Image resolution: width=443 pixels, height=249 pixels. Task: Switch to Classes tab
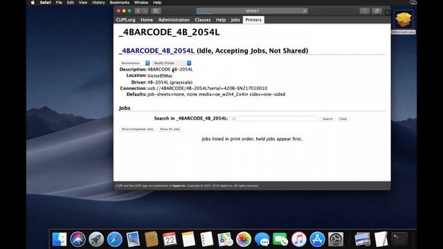(x=203, y=20)
